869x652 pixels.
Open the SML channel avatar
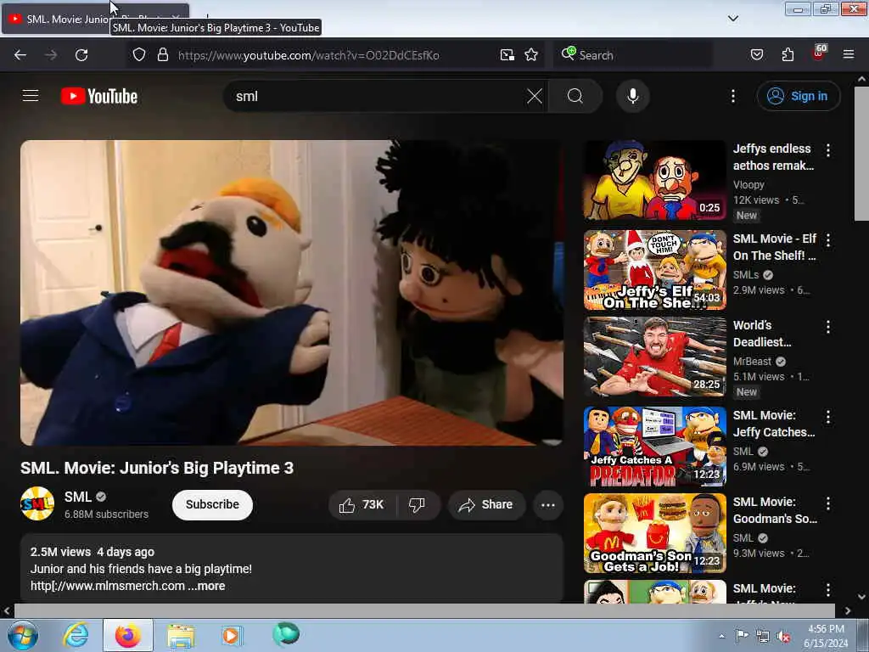pyautogui.click(x=37, y=503)
